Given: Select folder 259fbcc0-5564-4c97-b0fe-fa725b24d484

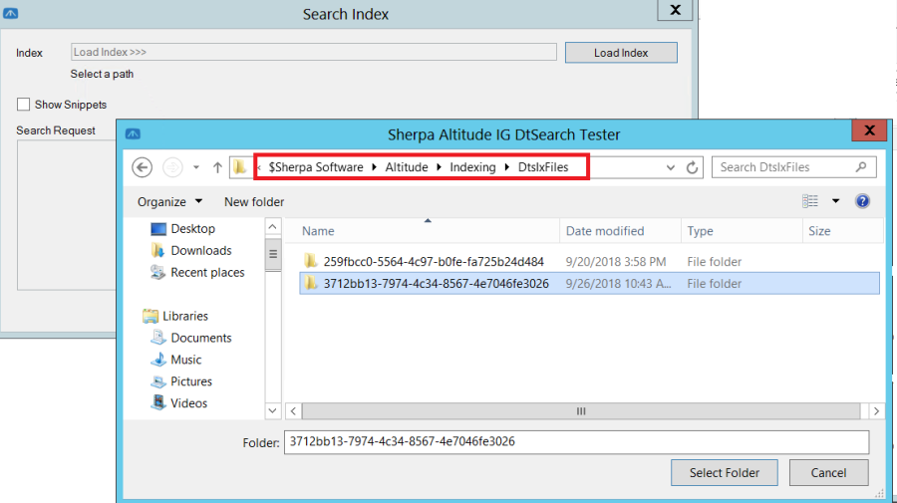Looking at the screenshot, I should [434, 262].
